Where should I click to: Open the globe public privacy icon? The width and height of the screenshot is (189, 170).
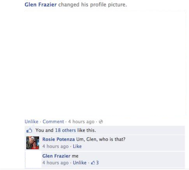(x=101, y=122)
